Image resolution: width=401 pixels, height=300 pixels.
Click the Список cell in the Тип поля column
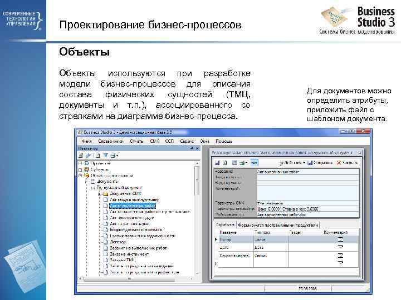271,256
